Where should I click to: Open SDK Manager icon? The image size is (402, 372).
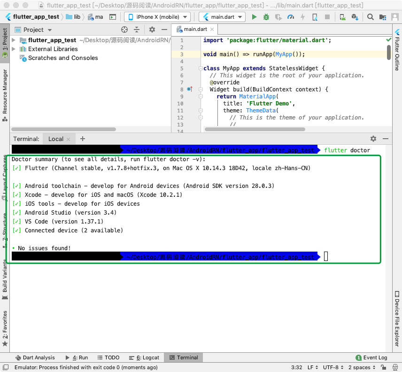[x=355, y=17]
